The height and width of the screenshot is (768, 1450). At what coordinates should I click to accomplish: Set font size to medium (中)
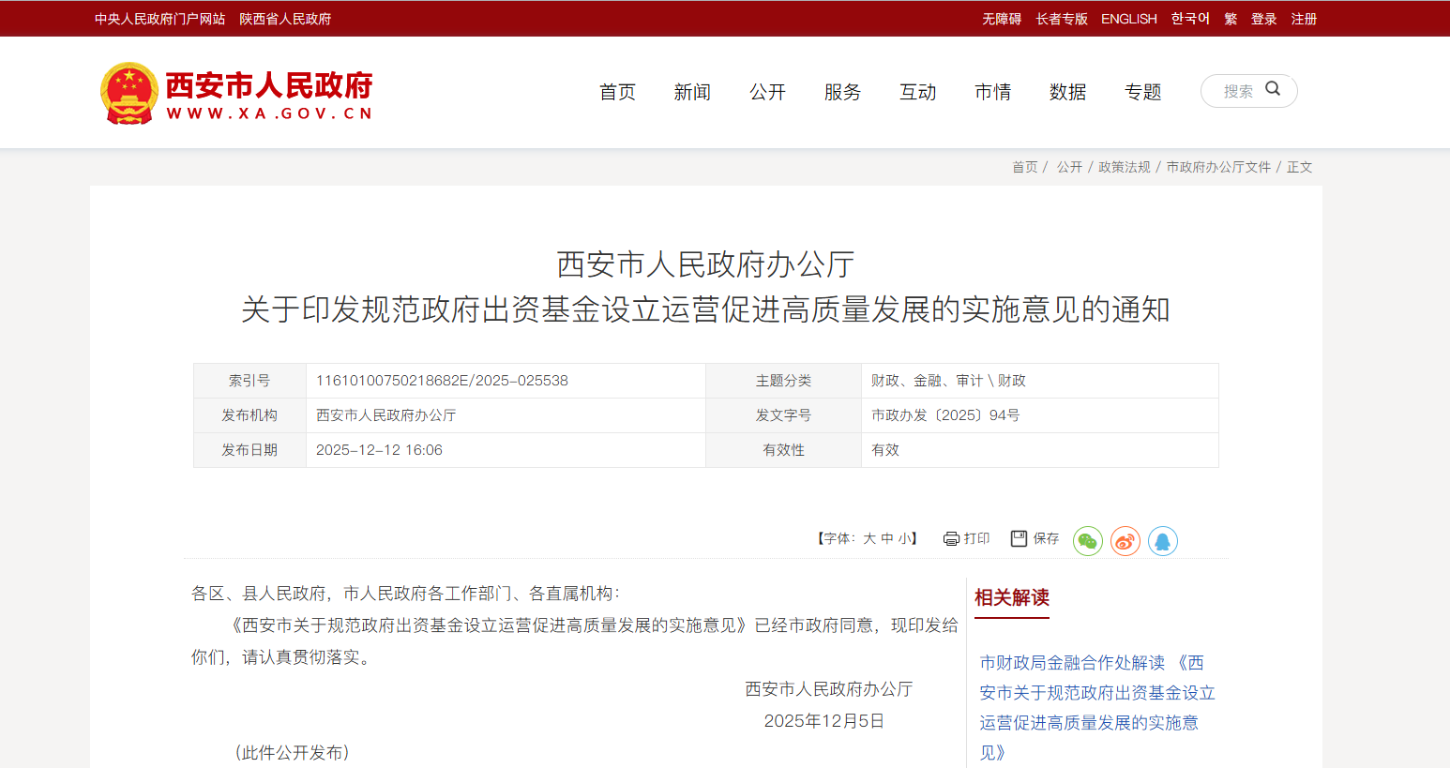pyautogui.click(x=887, y=538)
